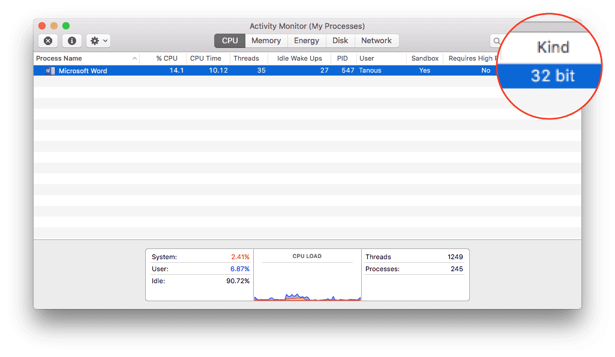Zoom the window with green button

click(66, 26)
